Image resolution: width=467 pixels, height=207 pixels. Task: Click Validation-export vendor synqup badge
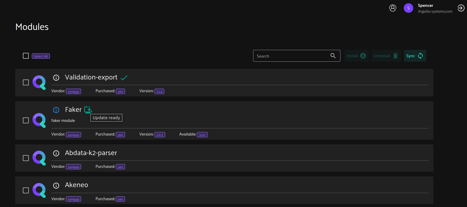(x=73, y=91)
